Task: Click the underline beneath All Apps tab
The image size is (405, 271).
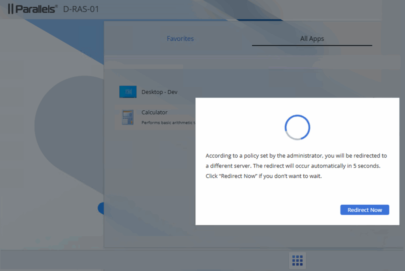Action: click(x=312, y=45)
